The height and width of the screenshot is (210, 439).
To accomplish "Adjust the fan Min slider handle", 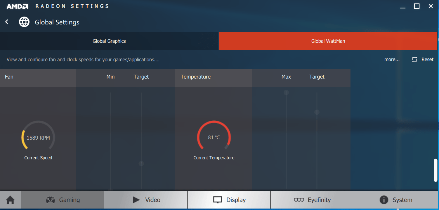I will (x=110, y=190).
